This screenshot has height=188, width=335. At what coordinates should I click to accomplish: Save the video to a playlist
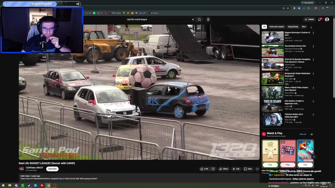click(248, 169)
